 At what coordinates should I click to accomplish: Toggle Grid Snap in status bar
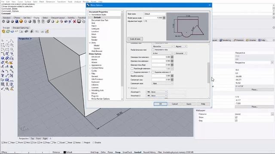pyautogui.click(x=95, y=152)
